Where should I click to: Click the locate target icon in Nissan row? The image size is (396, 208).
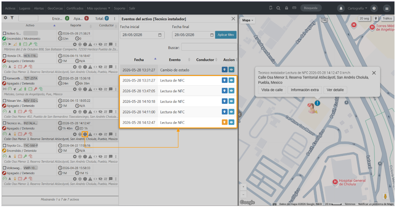click(80, 112)
